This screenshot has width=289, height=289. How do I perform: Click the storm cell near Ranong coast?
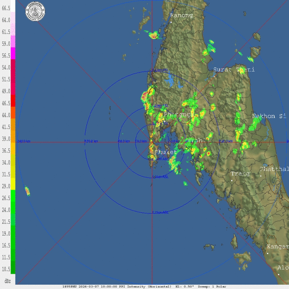(153, 36)
